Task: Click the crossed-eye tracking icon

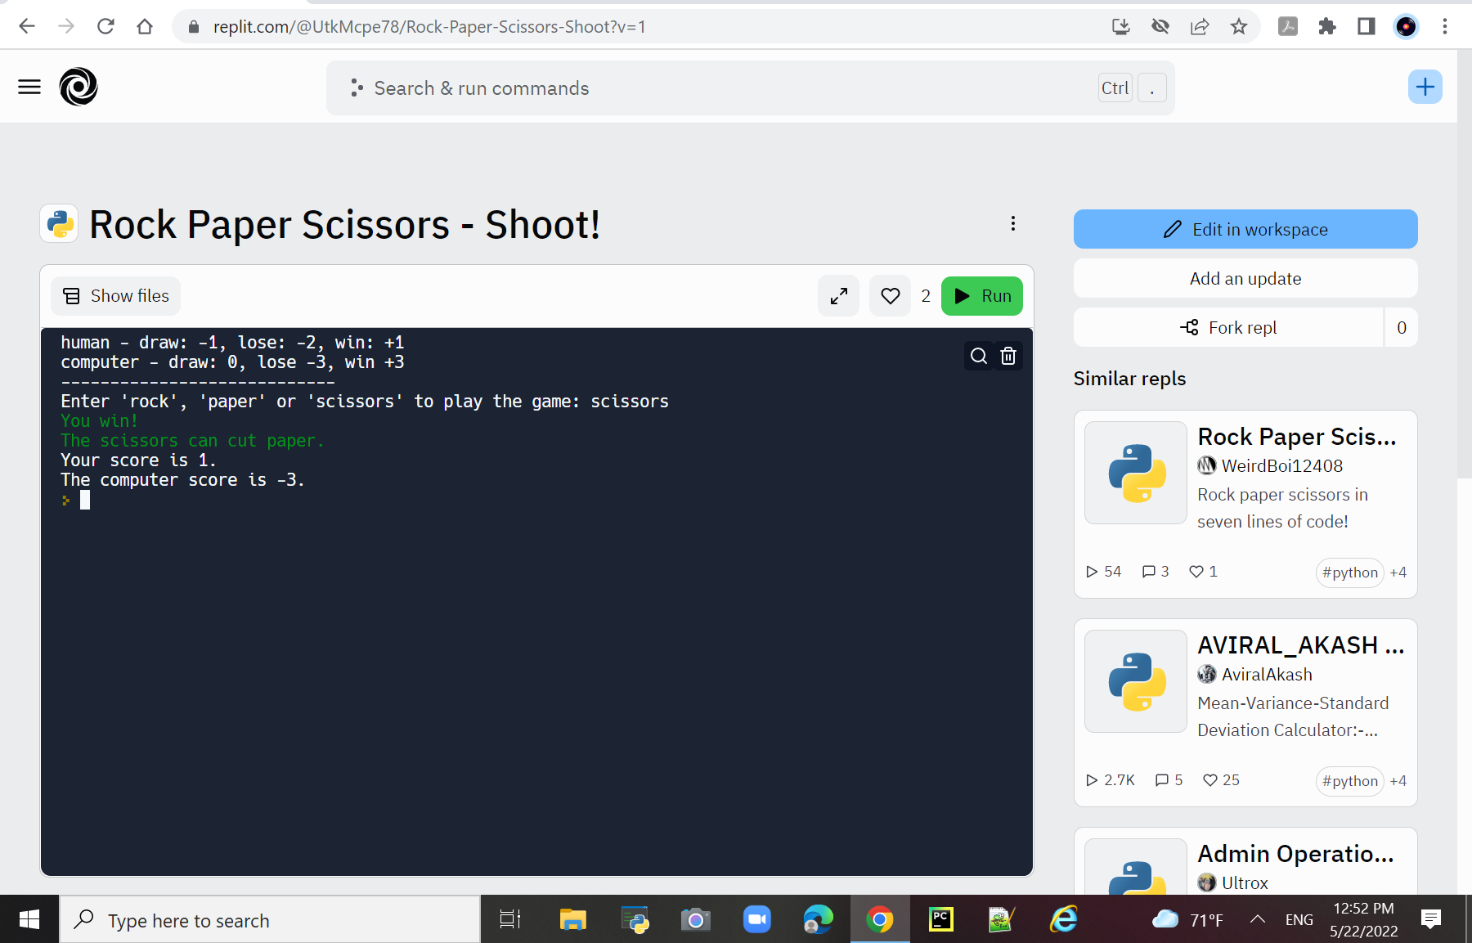Action: [x=1160, y=26]
